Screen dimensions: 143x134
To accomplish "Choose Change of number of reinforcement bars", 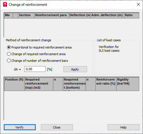I will click(37, 61).
